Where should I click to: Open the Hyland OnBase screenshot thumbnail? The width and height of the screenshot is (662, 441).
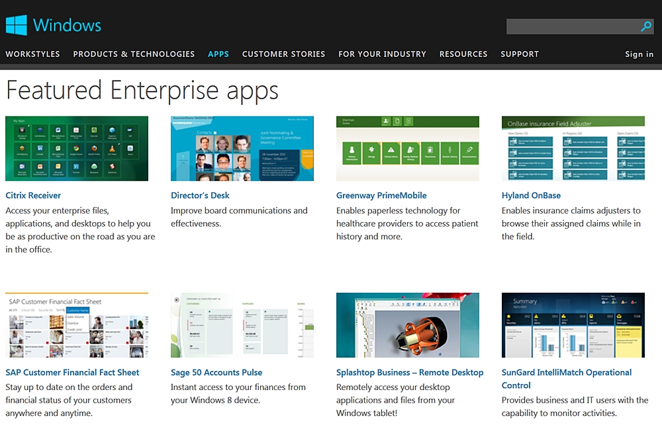click(573, 148)
